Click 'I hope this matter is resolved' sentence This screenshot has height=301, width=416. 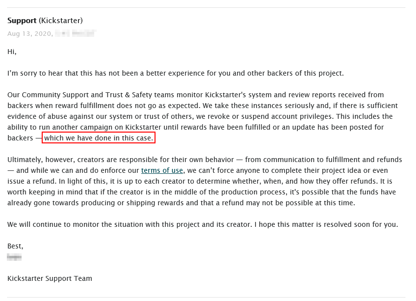[326, 224]
